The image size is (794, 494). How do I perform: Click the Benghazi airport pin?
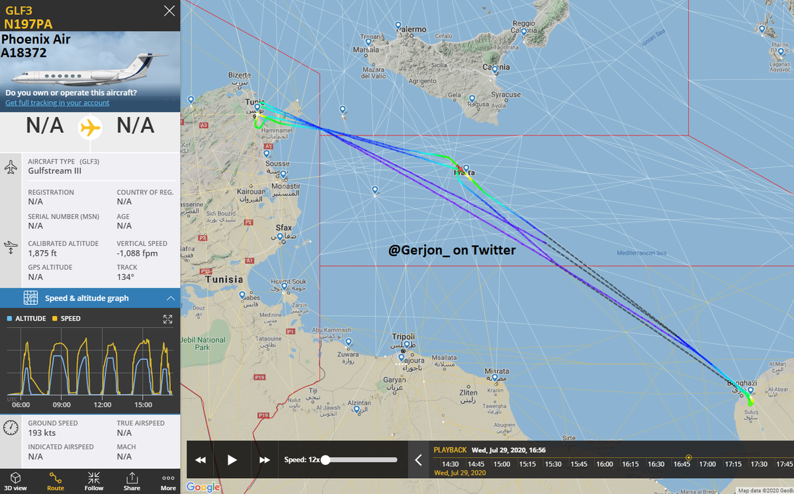750,391
